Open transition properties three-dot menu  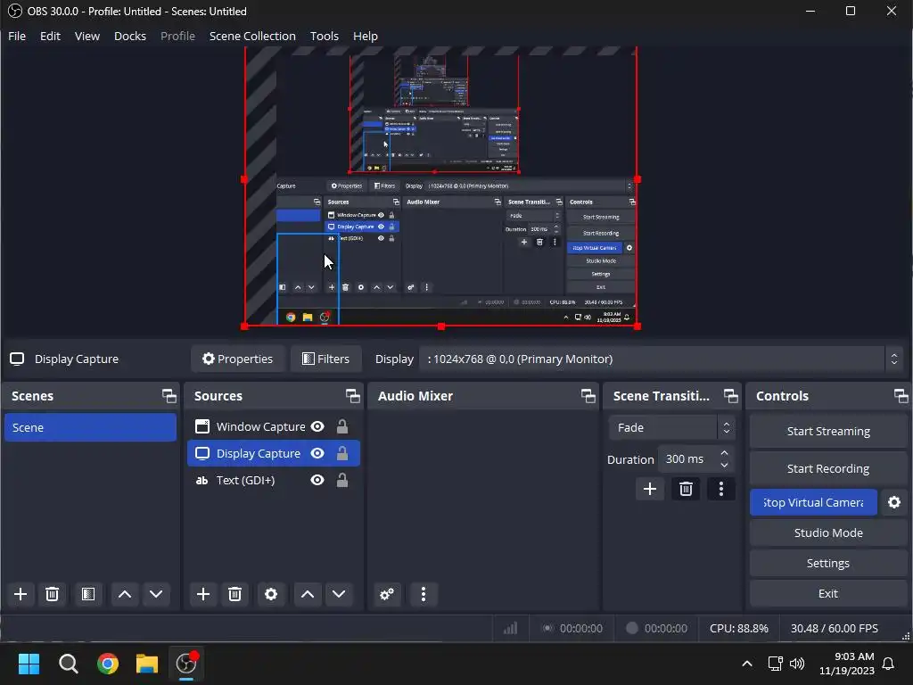click(720, 489)
